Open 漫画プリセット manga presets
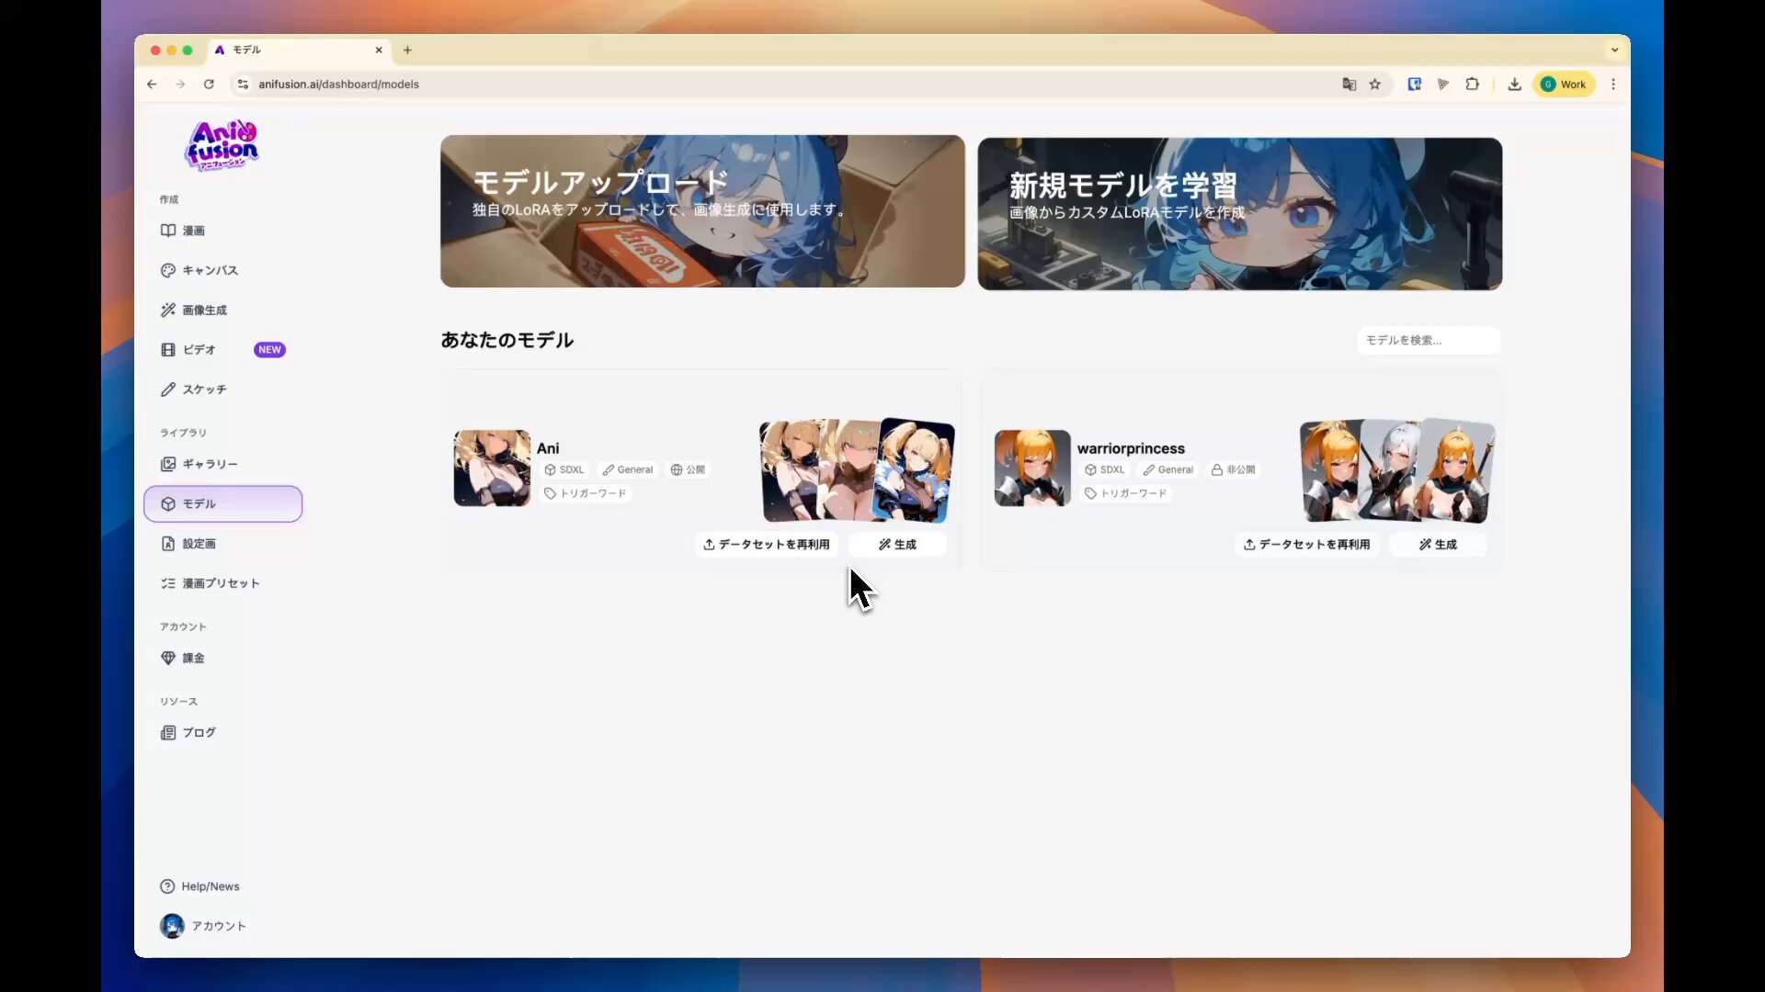The height and width of the screenshot is (992, 1765). coord(220,583)
